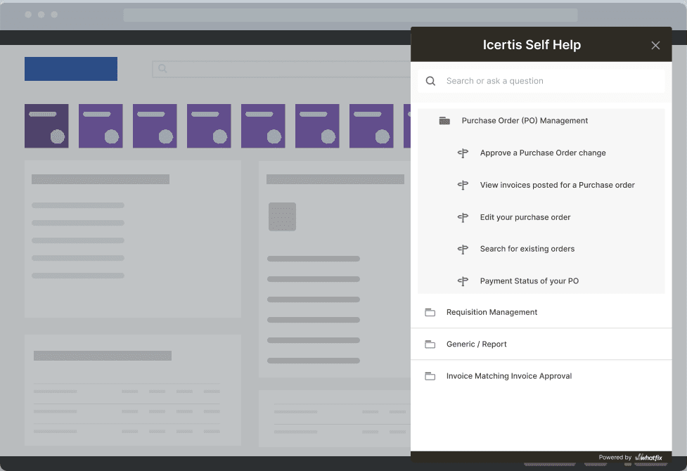
Task: Click the signpost icon beside Edit your purchase order
Action: pyautogui.click(x=463, y=217)
